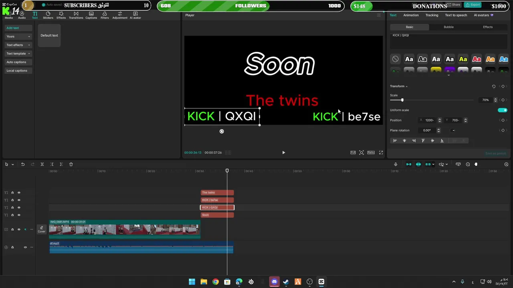Open the Captions panel
Image resolution: width=513 pixels, height=288 pixels.
pos(91,15)
